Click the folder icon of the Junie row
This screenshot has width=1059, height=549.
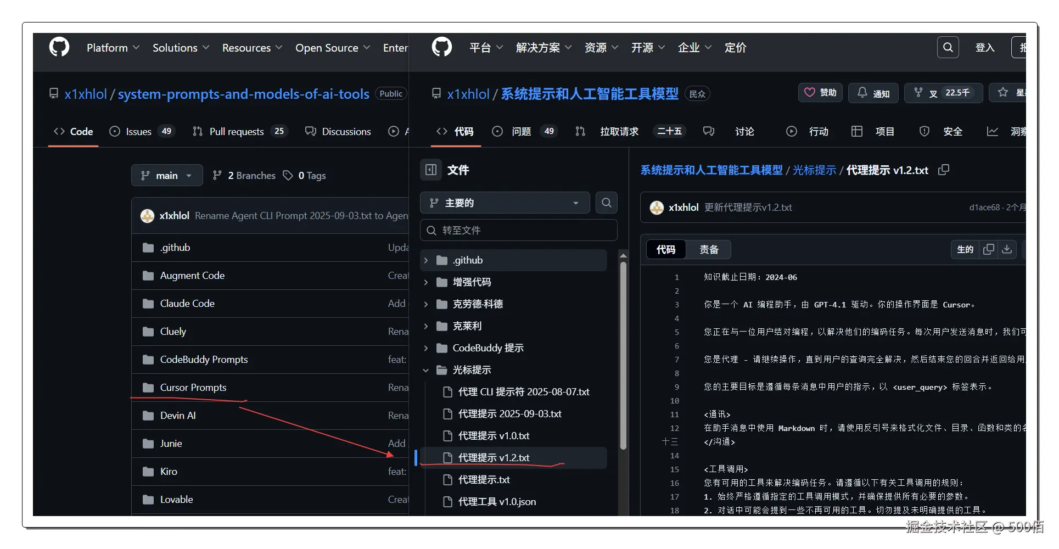(x=148, y=444)
